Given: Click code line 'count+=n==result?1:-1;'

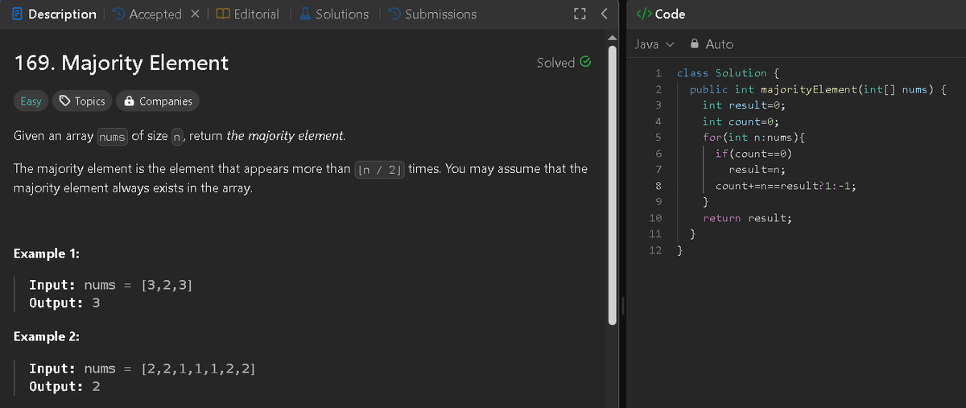Looking at the screenshot, I should click(x=786, y=186).
